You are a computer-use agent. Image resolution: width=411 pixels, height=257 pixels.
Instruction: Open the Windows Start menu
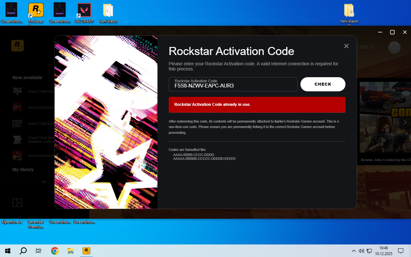tap(8, 251)
